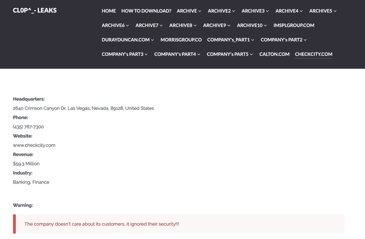Open the ARCHIVE8 menu item
This screenshot has width=365, height=239.
[x=181, y=25]
